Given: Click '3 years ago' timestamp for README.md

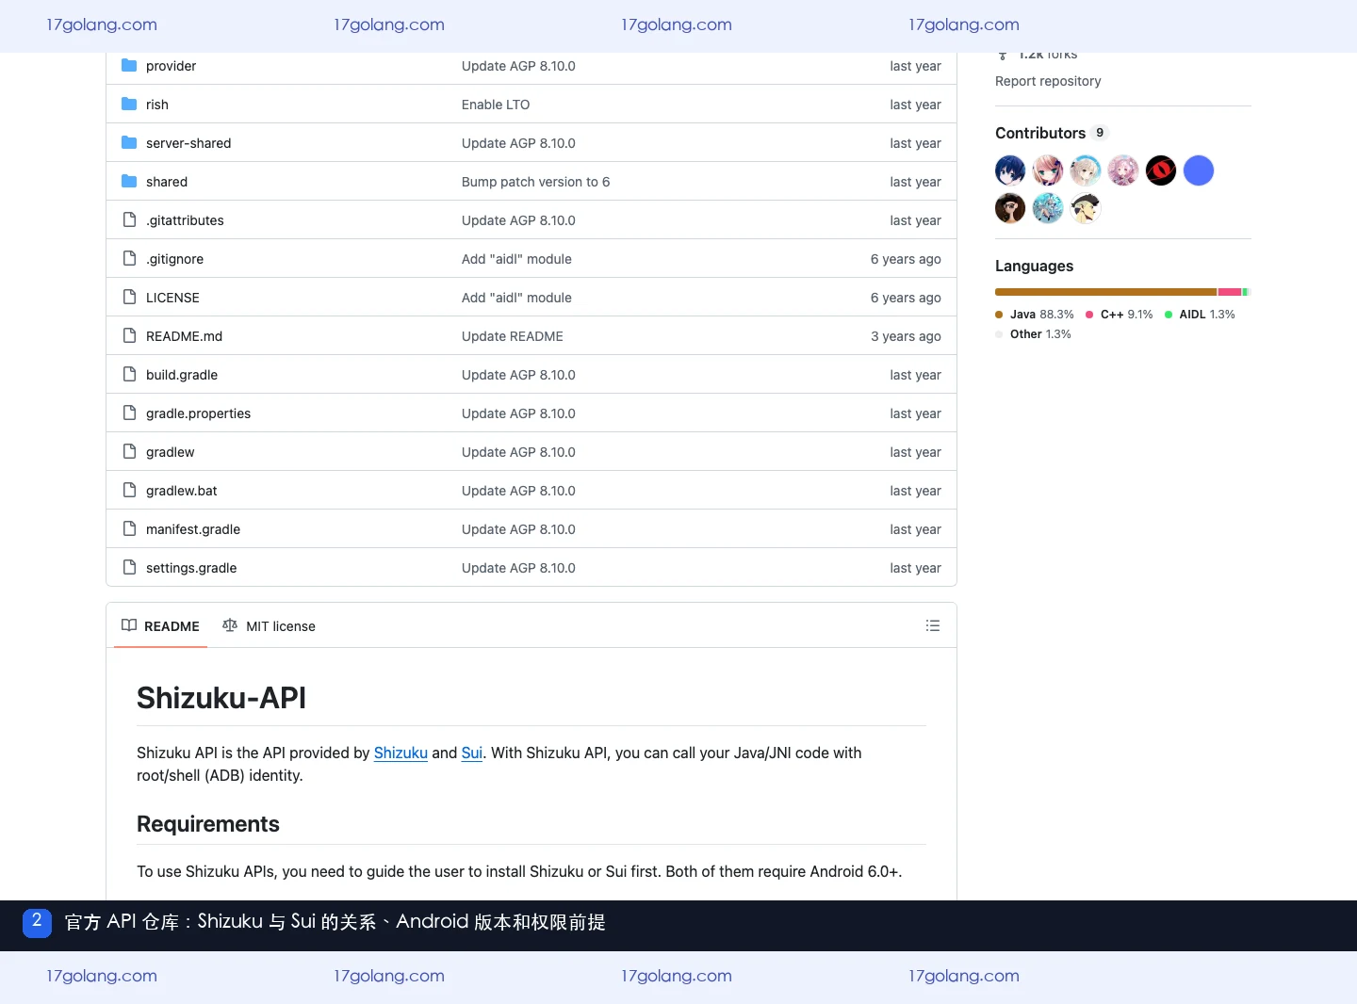Looking at the screenshot, I should tap(906, 336).
